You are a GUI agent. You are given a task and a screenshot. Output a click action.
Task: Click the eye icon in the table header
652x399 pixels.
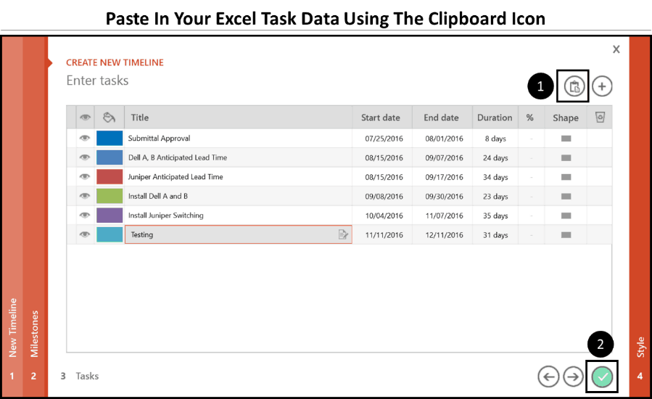coord(86,118)
